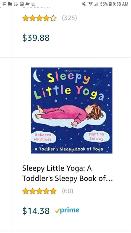
Task: Tap the weather notification icon in status bar
Action: (x=4, y=4)
